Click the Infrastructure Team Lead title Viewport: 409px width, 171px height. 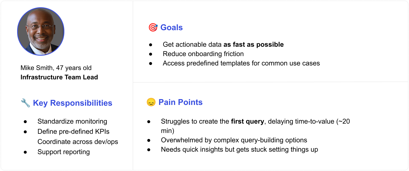59,77
